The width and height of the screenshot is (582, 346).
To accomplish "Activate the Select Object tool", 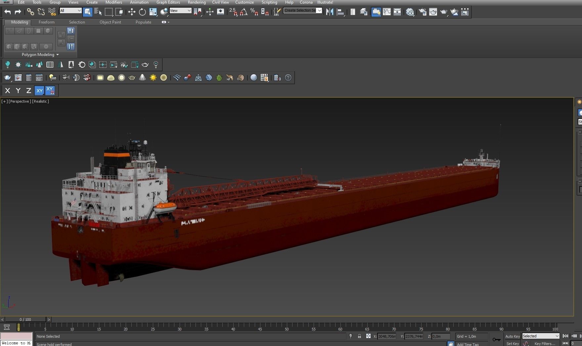I will coord(87,12).
